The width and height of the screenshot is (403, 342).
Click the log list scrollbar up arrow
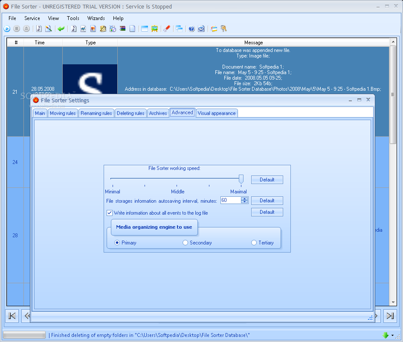click(393, 42)
